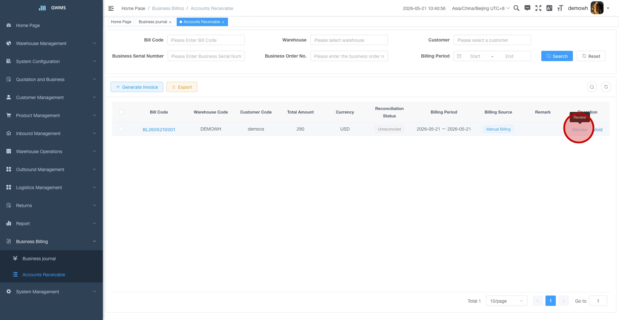Toggle search panel with round magnifier button

pos(592,87)
